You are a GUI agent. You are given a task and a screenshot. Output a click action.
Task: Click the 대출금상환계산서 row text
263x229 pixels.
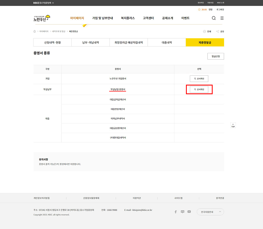tap(118, 128)
